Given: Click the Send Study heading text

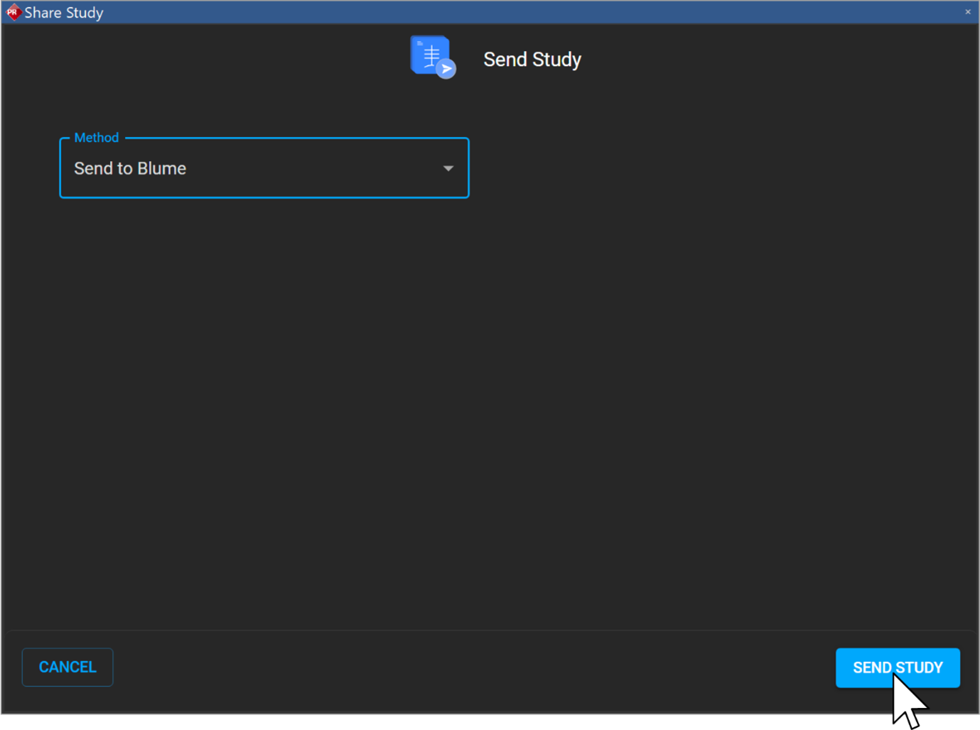Looking at the screenshot, I should point(532,60).
